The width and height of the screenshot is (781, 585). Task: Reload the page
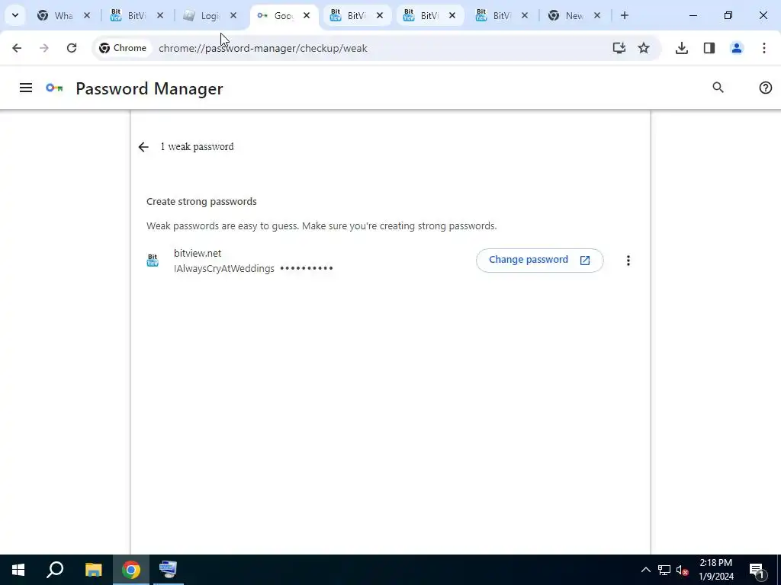tap(72, 48)
